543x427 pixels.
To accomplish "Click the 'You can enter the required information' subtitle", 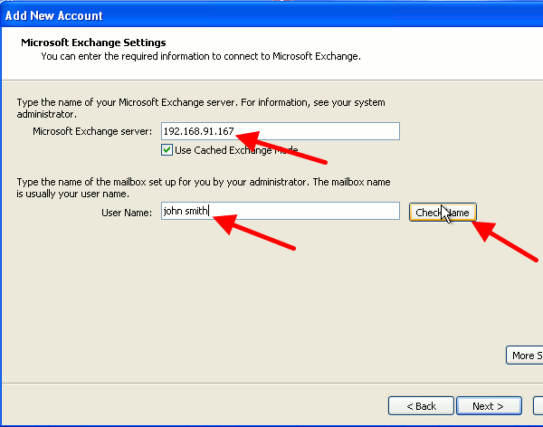I will click(x=201, y=56).
